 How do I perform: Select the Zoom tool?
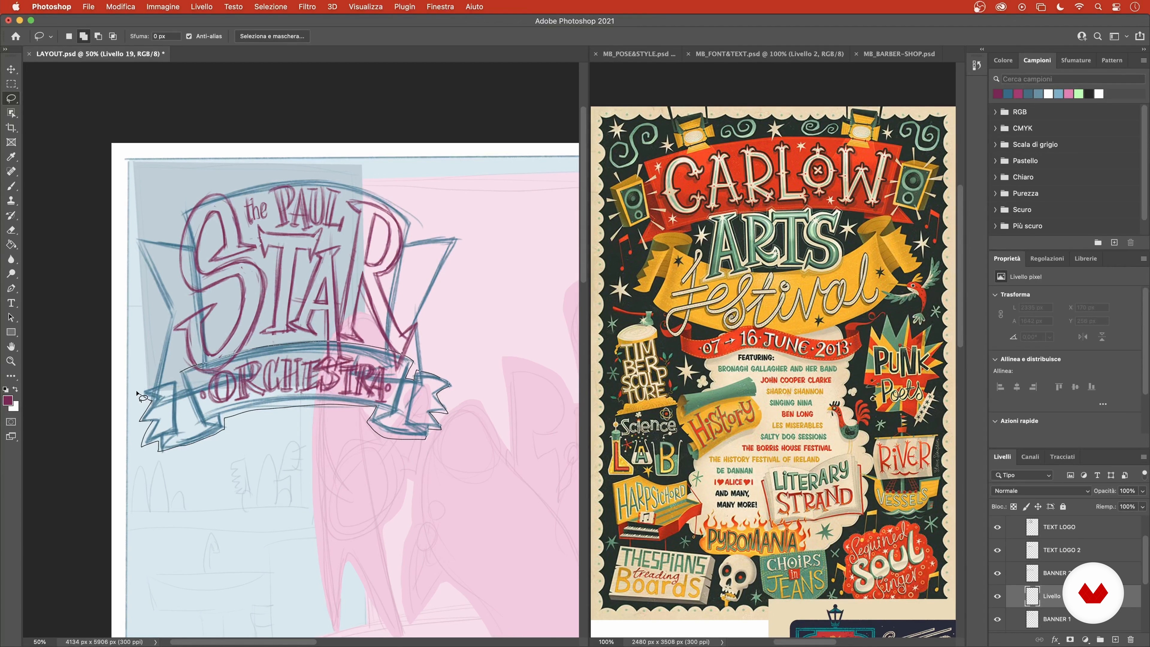coord(11,361)
